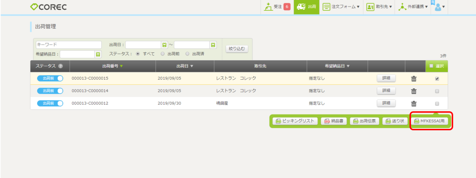Click the 嶋興産 customer cell

point(222,103)
